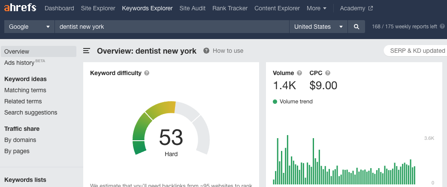Open Rank Tracker

click(x=230, y=8)
